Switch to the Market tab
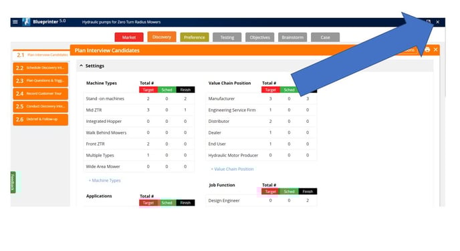The height and width of the screenshot is (251, 460). pos(129,37)
